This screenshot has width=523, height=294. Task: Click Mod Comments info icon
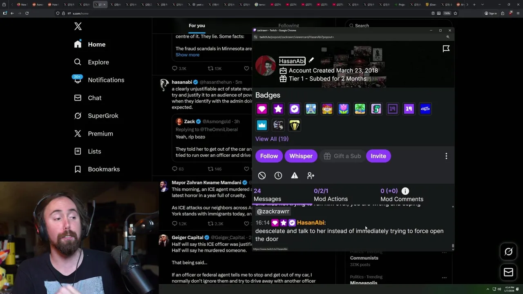click(405, 191)
